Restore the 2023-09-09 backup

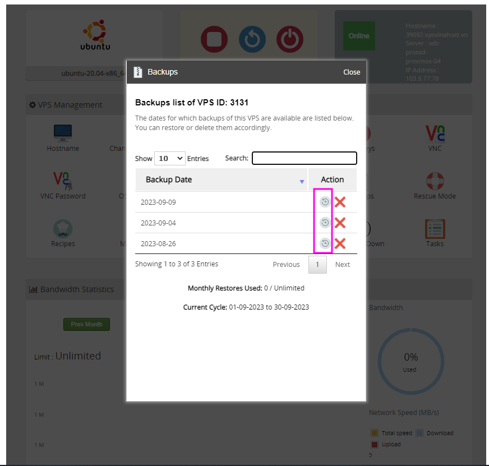pos(325,202)
